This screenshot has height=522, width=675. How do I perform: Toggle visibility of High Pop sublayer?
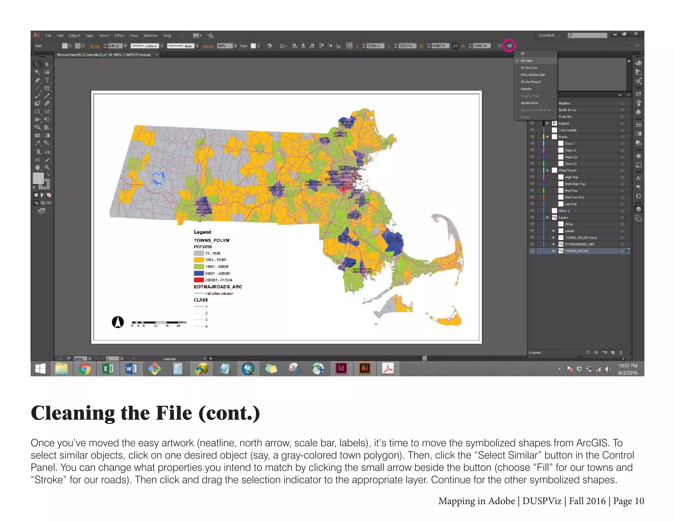(x=532, y=177)
